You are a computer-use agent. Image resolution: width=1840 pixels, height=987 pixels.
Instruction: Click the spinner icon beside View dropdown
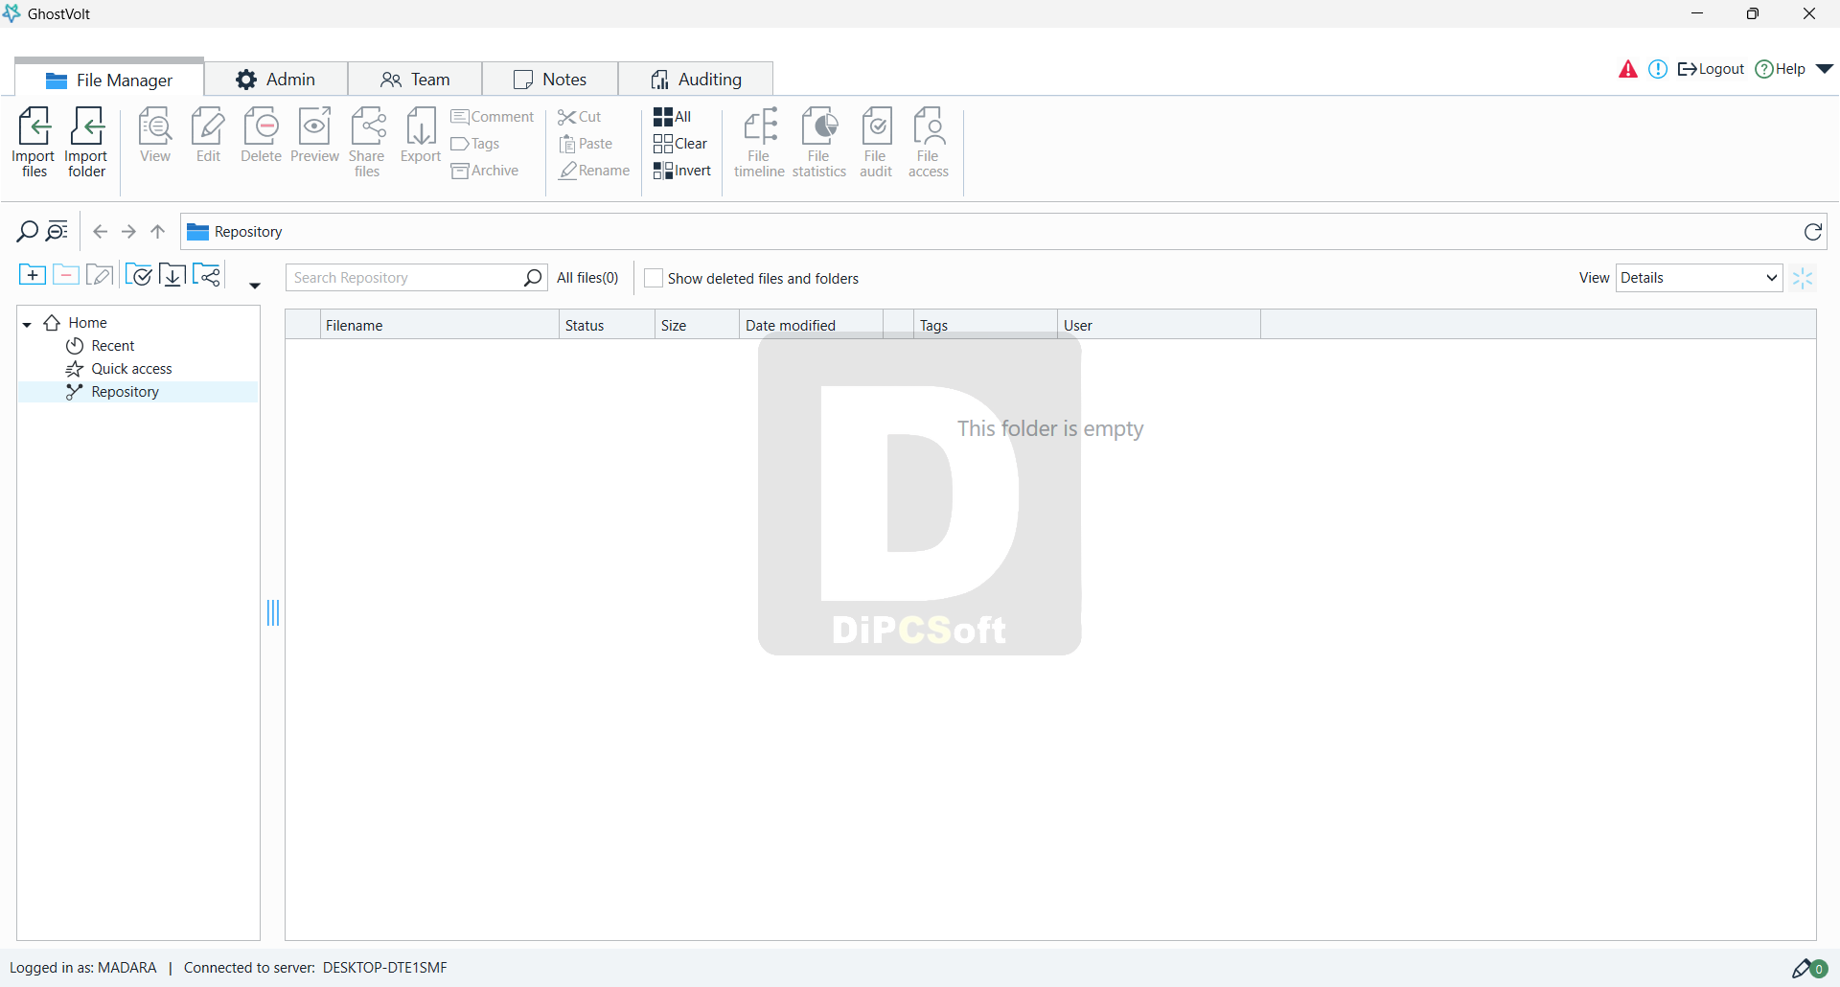[x=1803, y=278]
